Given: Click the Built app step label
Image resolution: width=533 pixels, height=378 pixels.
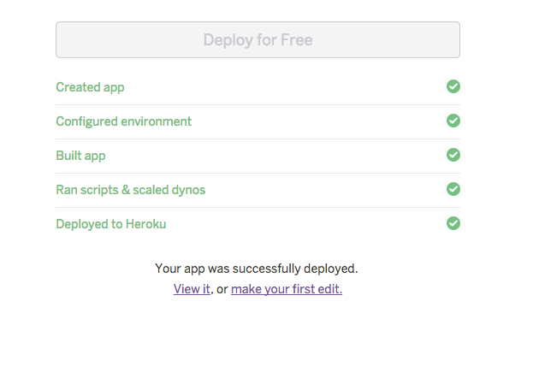Looking at the screenshot, I should click(x=80, y=156).
